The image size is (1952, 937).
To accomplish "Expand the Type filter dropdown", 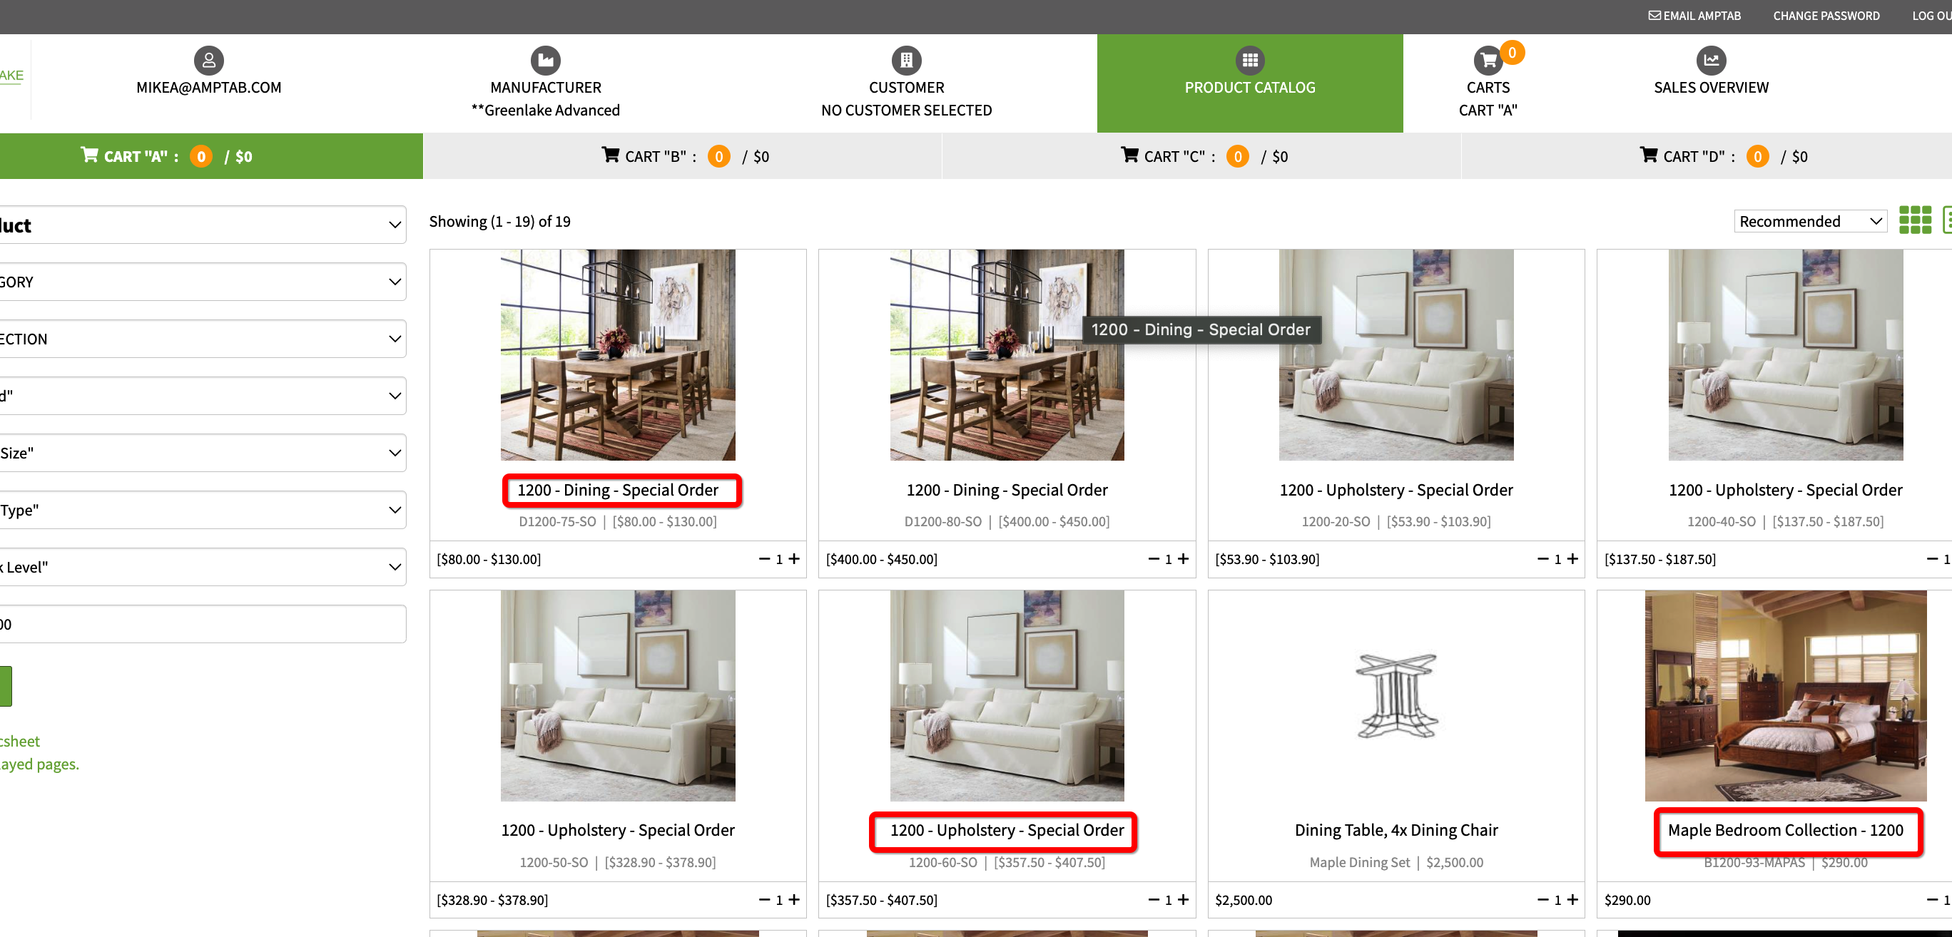I will [202, 510].
